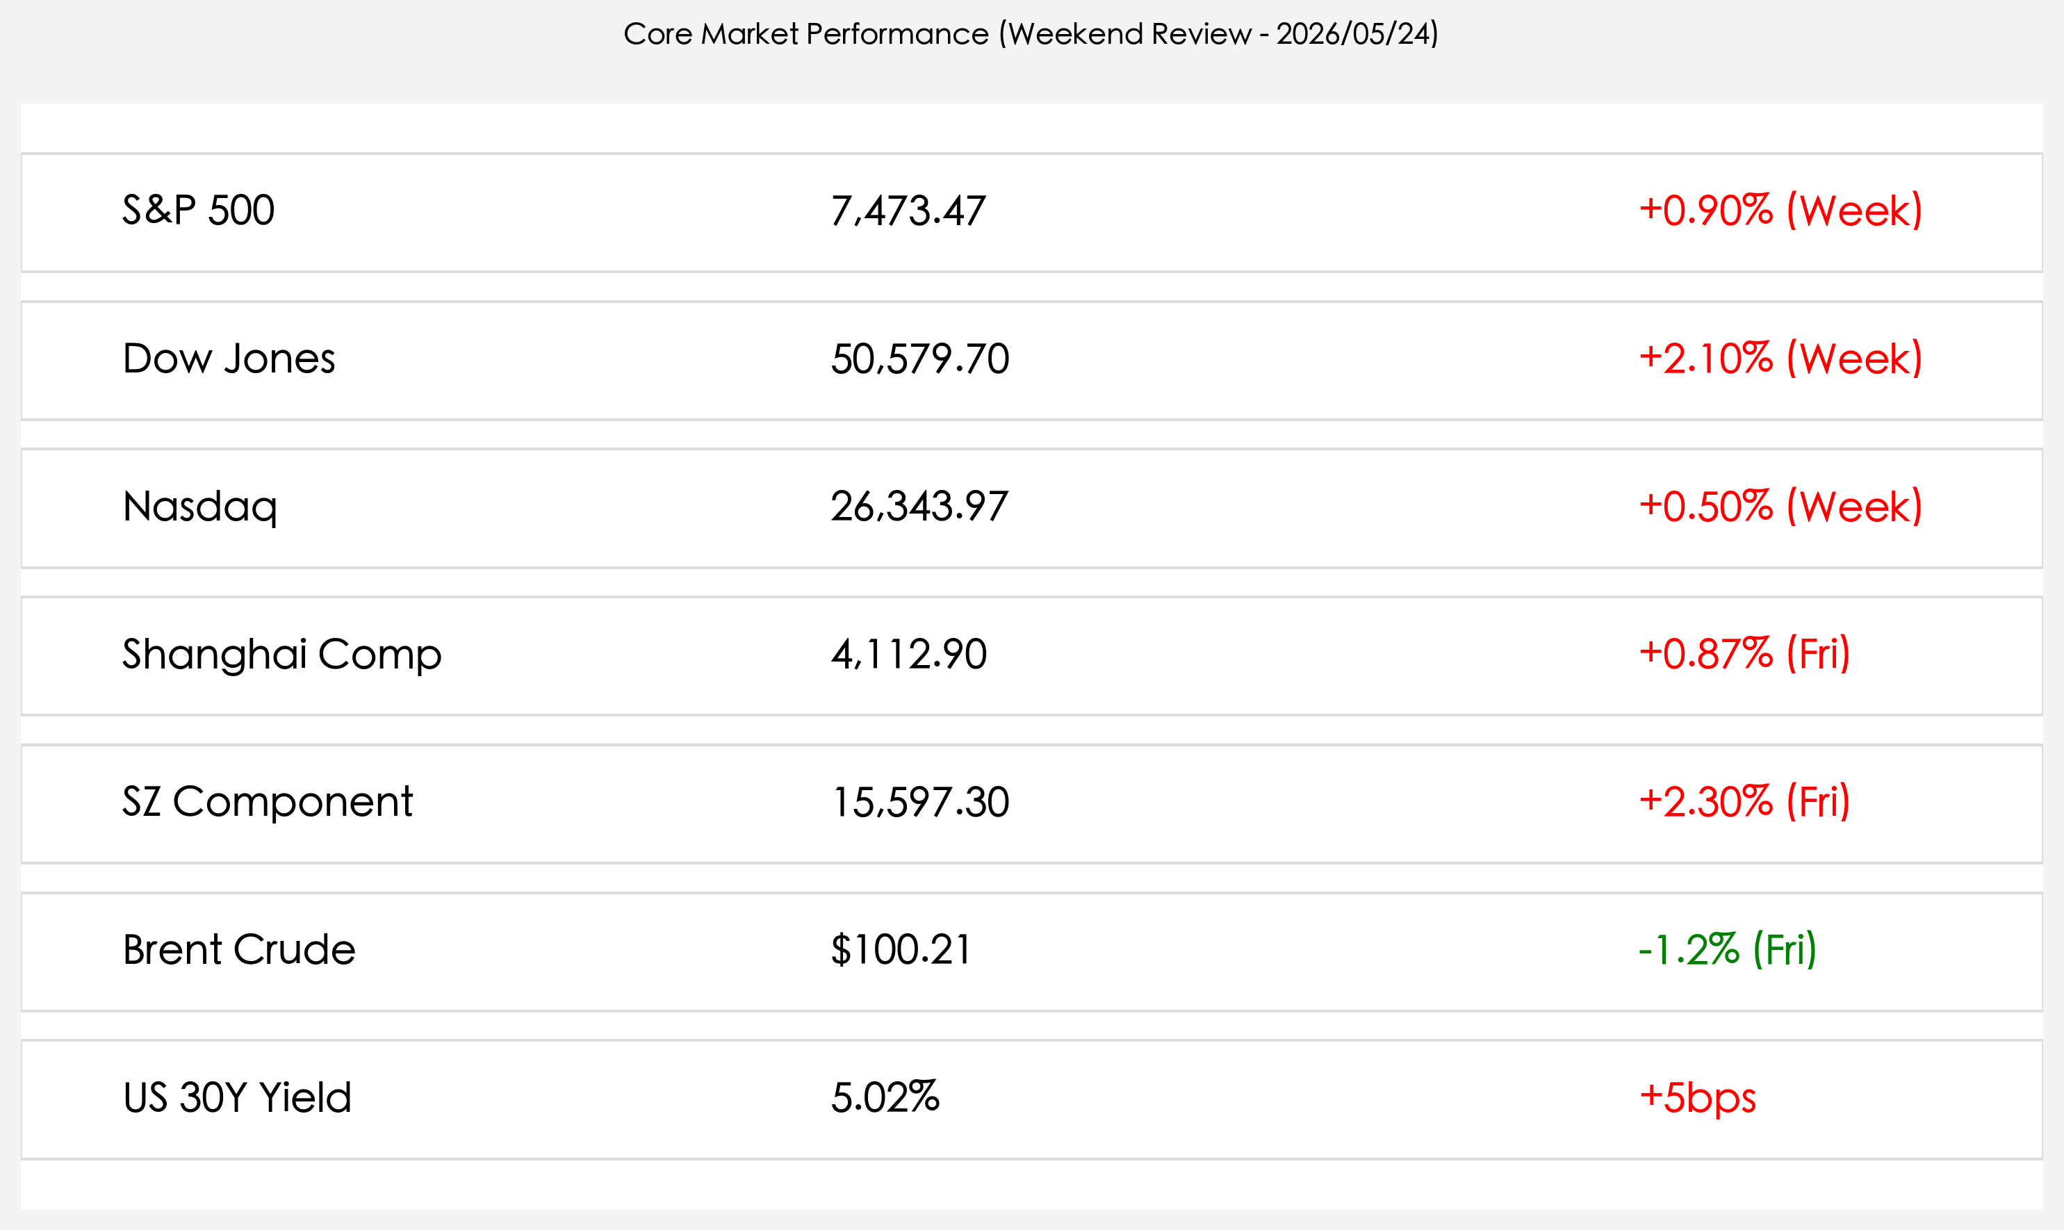This screenshot has height=1230, width=2064.
Task: Click the S&P 500 value 7,473.47
Action: pos(908,211)
